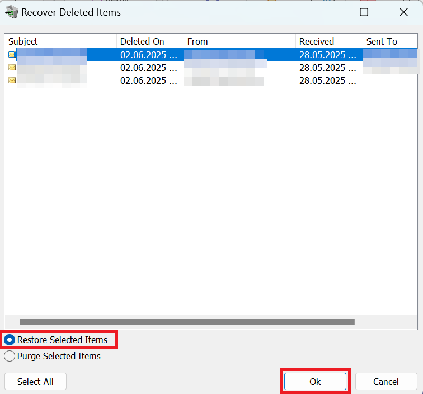Click the From column header
Viewport: 423px width, 394px height.
pyautogui.click(x=239, y=41)
